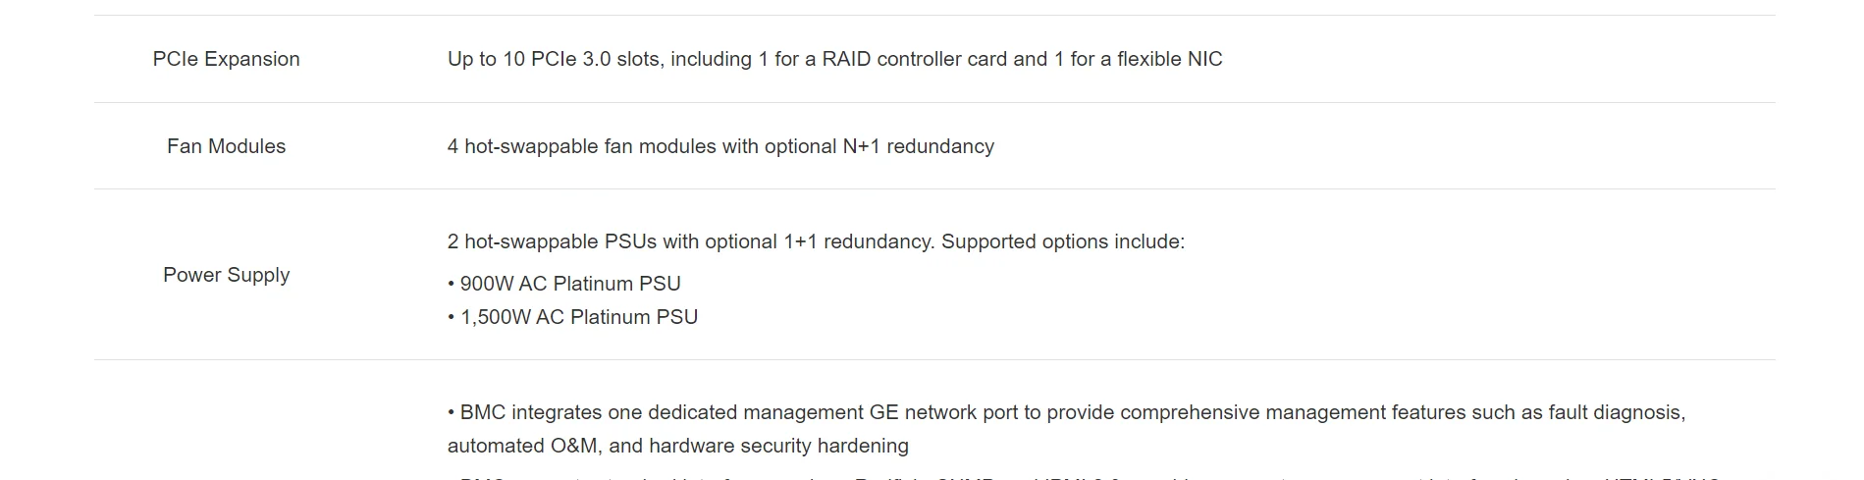Click the "Power Supply" row label
The height and width of the screenshot is (480, 1864).
click(226, 275)
